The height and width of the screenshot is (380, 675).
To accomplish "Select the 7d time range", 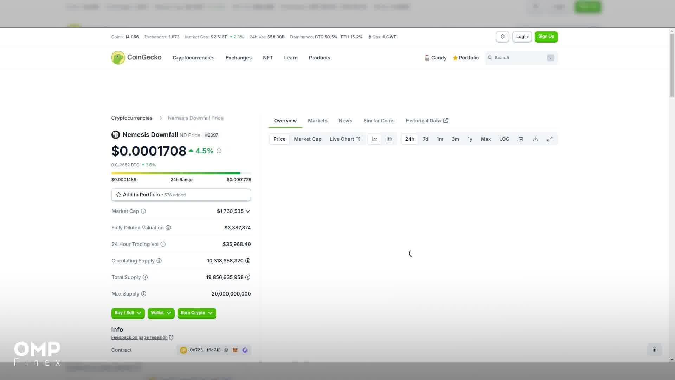I will click(425, 139).
